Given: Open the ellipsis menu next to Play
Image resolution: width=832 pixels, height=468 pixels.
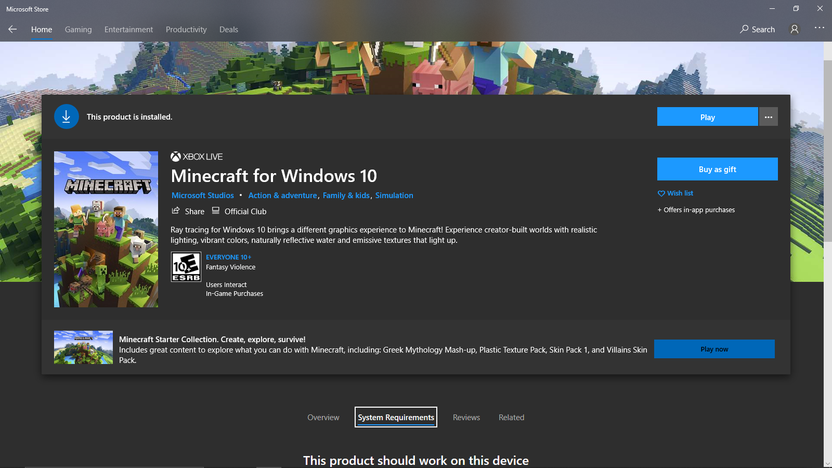Looking at the screenshot, I should point(769,117).
